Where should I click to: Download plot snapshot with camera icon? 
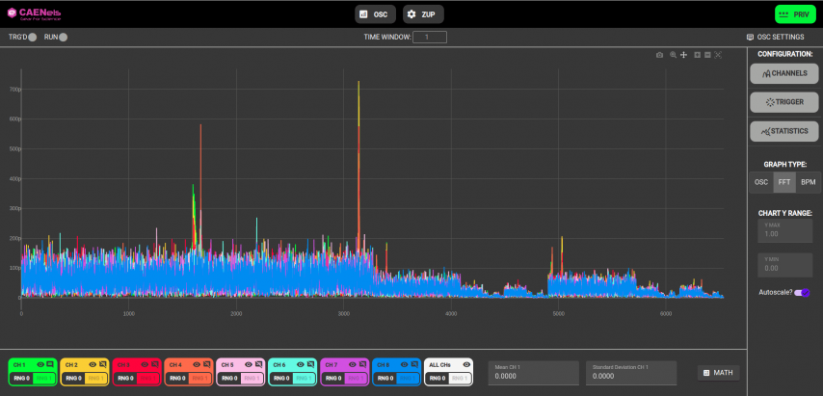point(660,55)
